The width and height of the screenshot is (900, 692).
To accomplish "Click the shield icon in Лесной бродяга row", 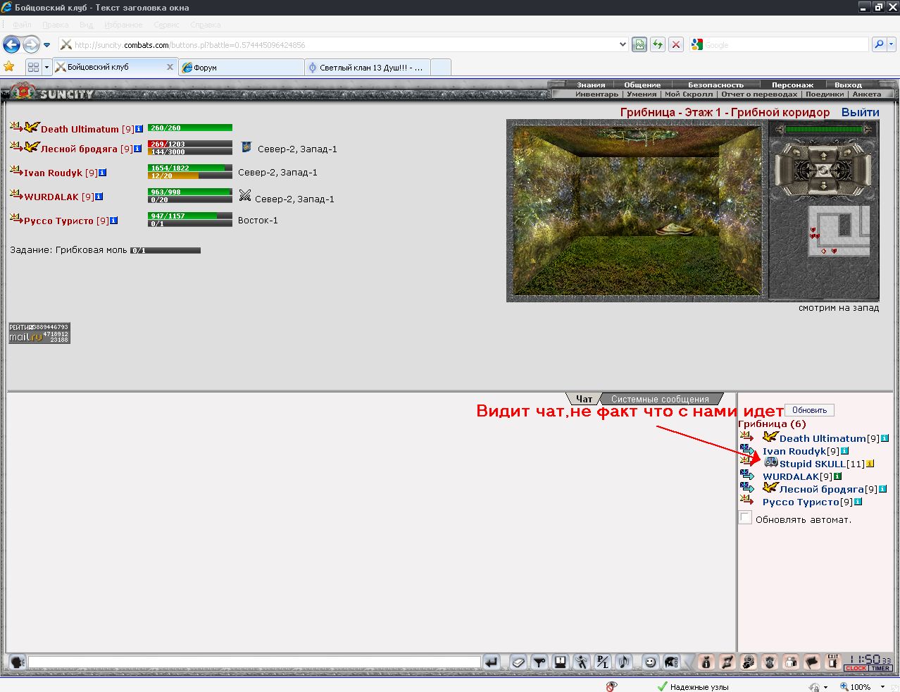I will tap(246, 147).
